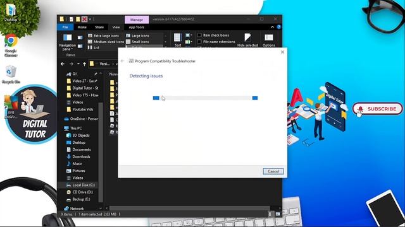Close the Program Compatibility Troubleshooter dialog
Viewport: 405px width, 227px height.
tap(282, 52)
